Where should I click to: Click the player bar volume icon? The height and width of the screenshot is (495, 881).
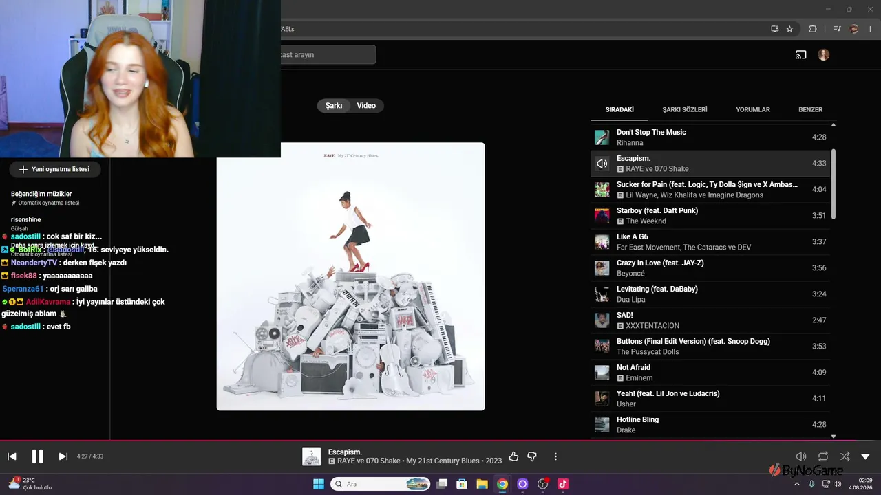[x=801, y=456]
